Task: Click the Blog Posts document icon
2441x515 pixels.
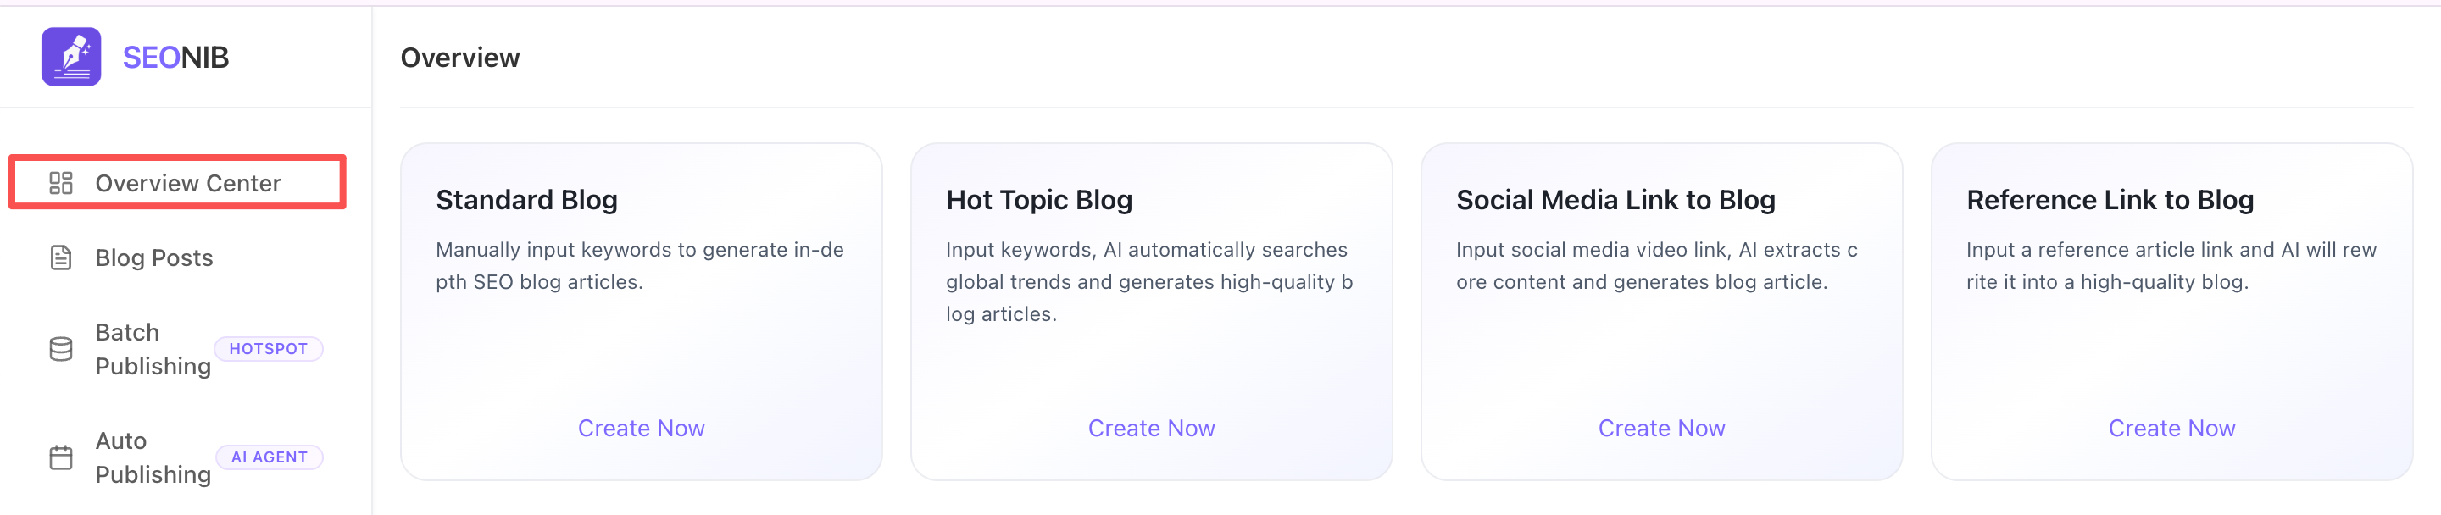Action: [x=61, y=257]
